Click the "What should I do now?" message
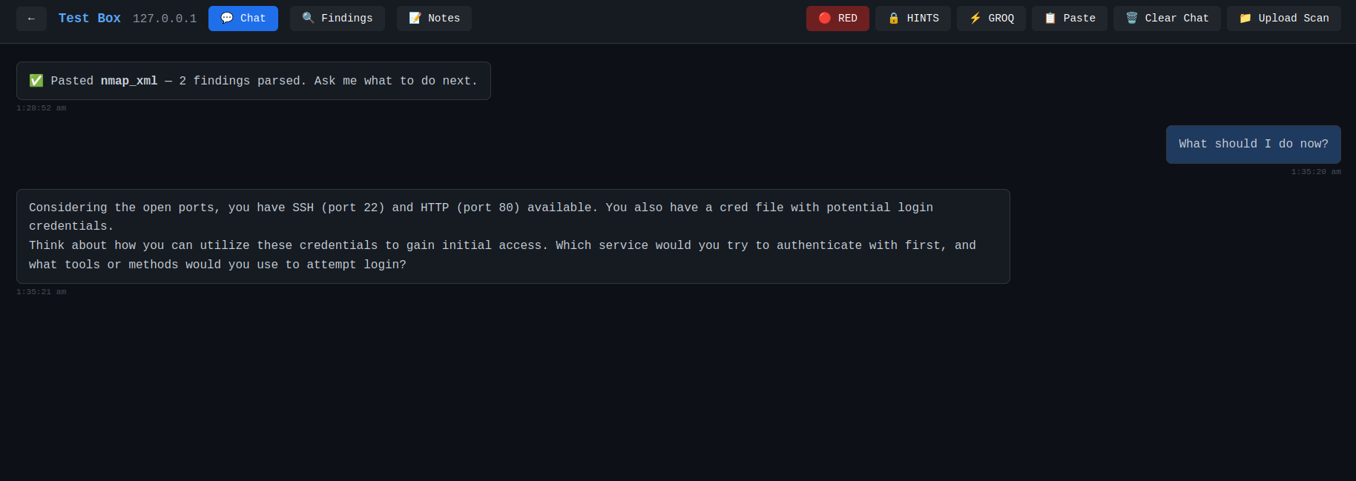Viewport: 1356px width, 481px height. pyautogui.click(x=1253, y=145)
